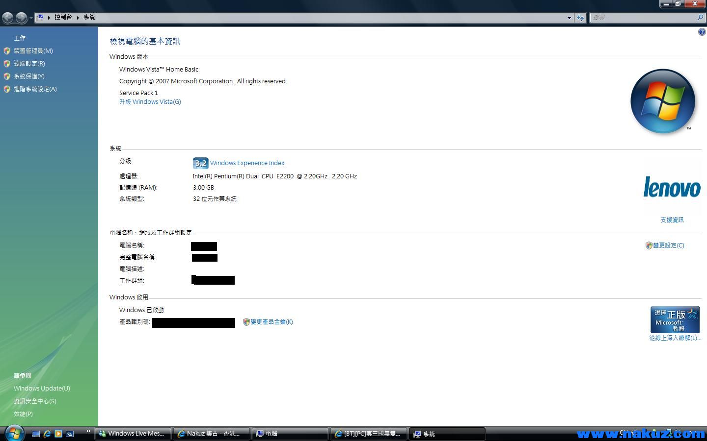This screenshot has width=707, height=441.
Task: Click the 控制台 breadcrumb in the address bar
Action: click(x=63, y=17)
